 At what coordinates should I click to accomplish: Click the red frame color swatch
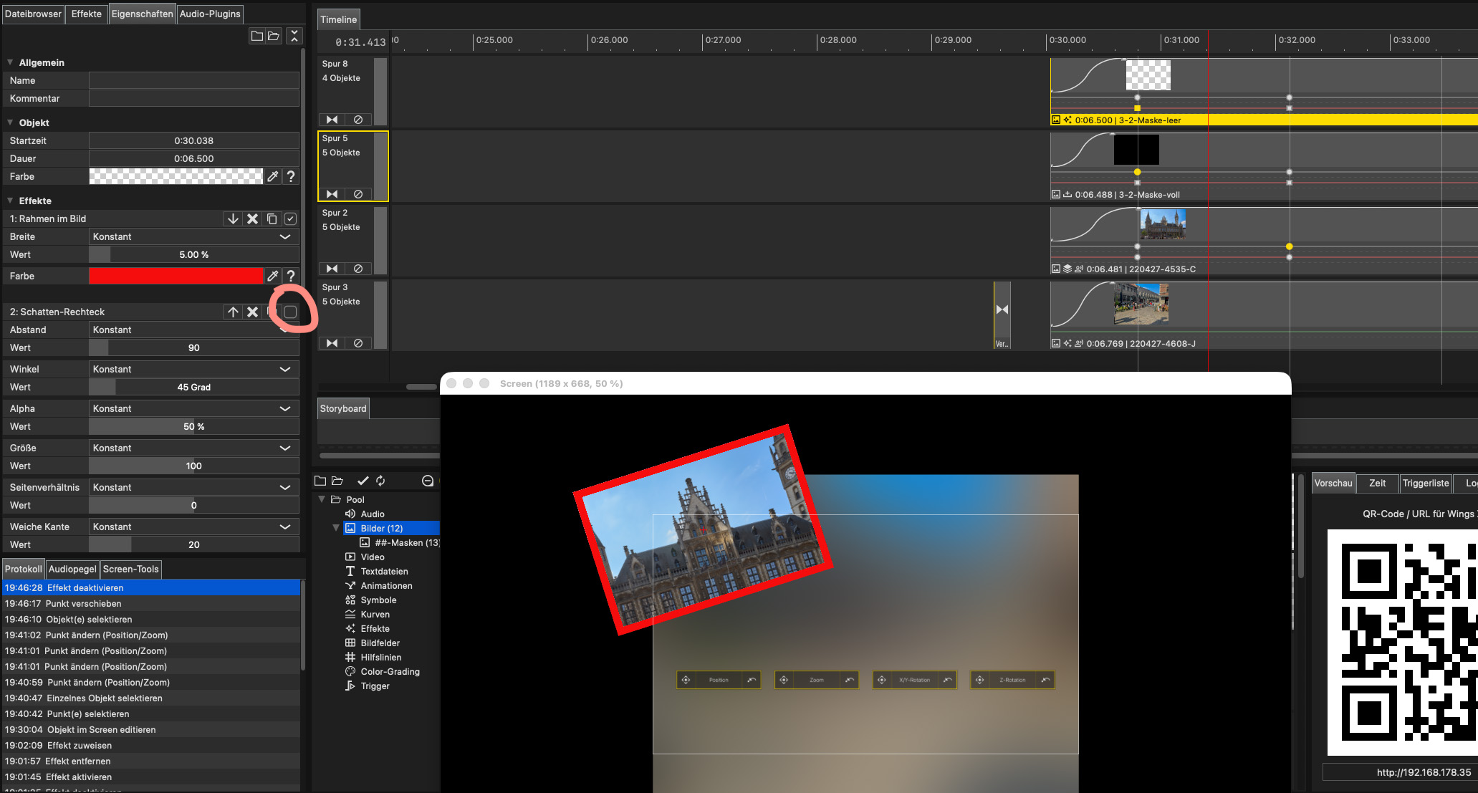(176, 276)
